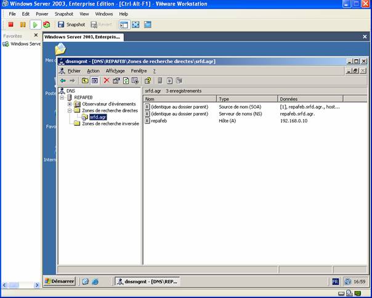Open the Action menu in dnsmgmt
Screen dimensions: 372x298
click(x=93, y=71)
